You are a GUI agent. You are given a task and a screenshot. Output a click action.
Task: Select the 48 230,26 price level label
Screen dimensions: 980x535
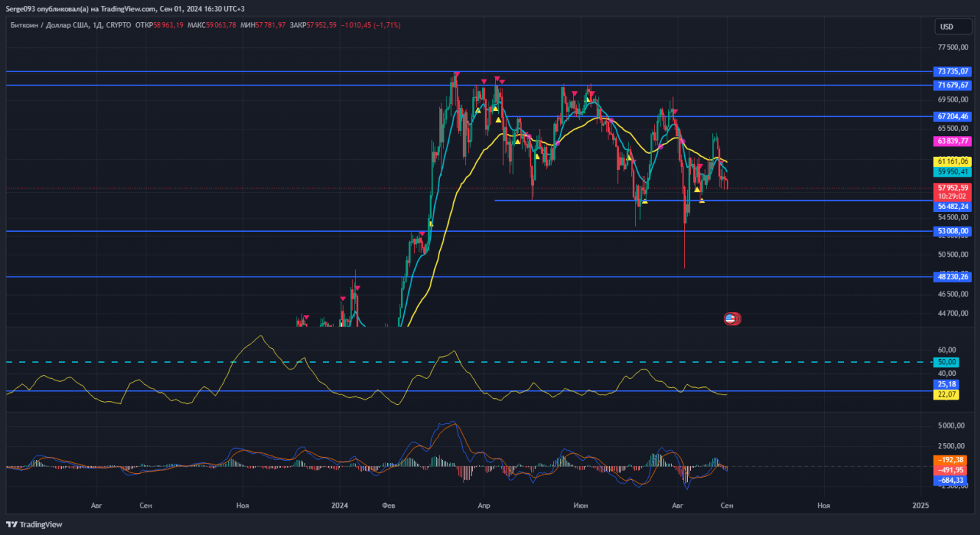[953, 277]
